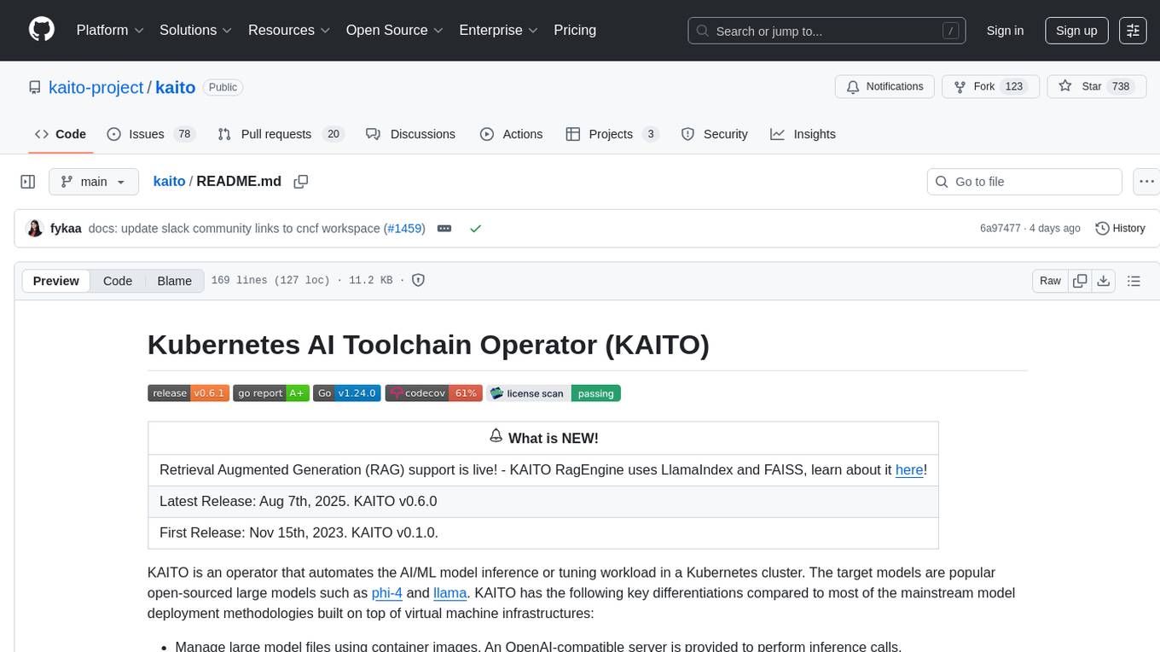Open the document outline list

coord(1134,281)
